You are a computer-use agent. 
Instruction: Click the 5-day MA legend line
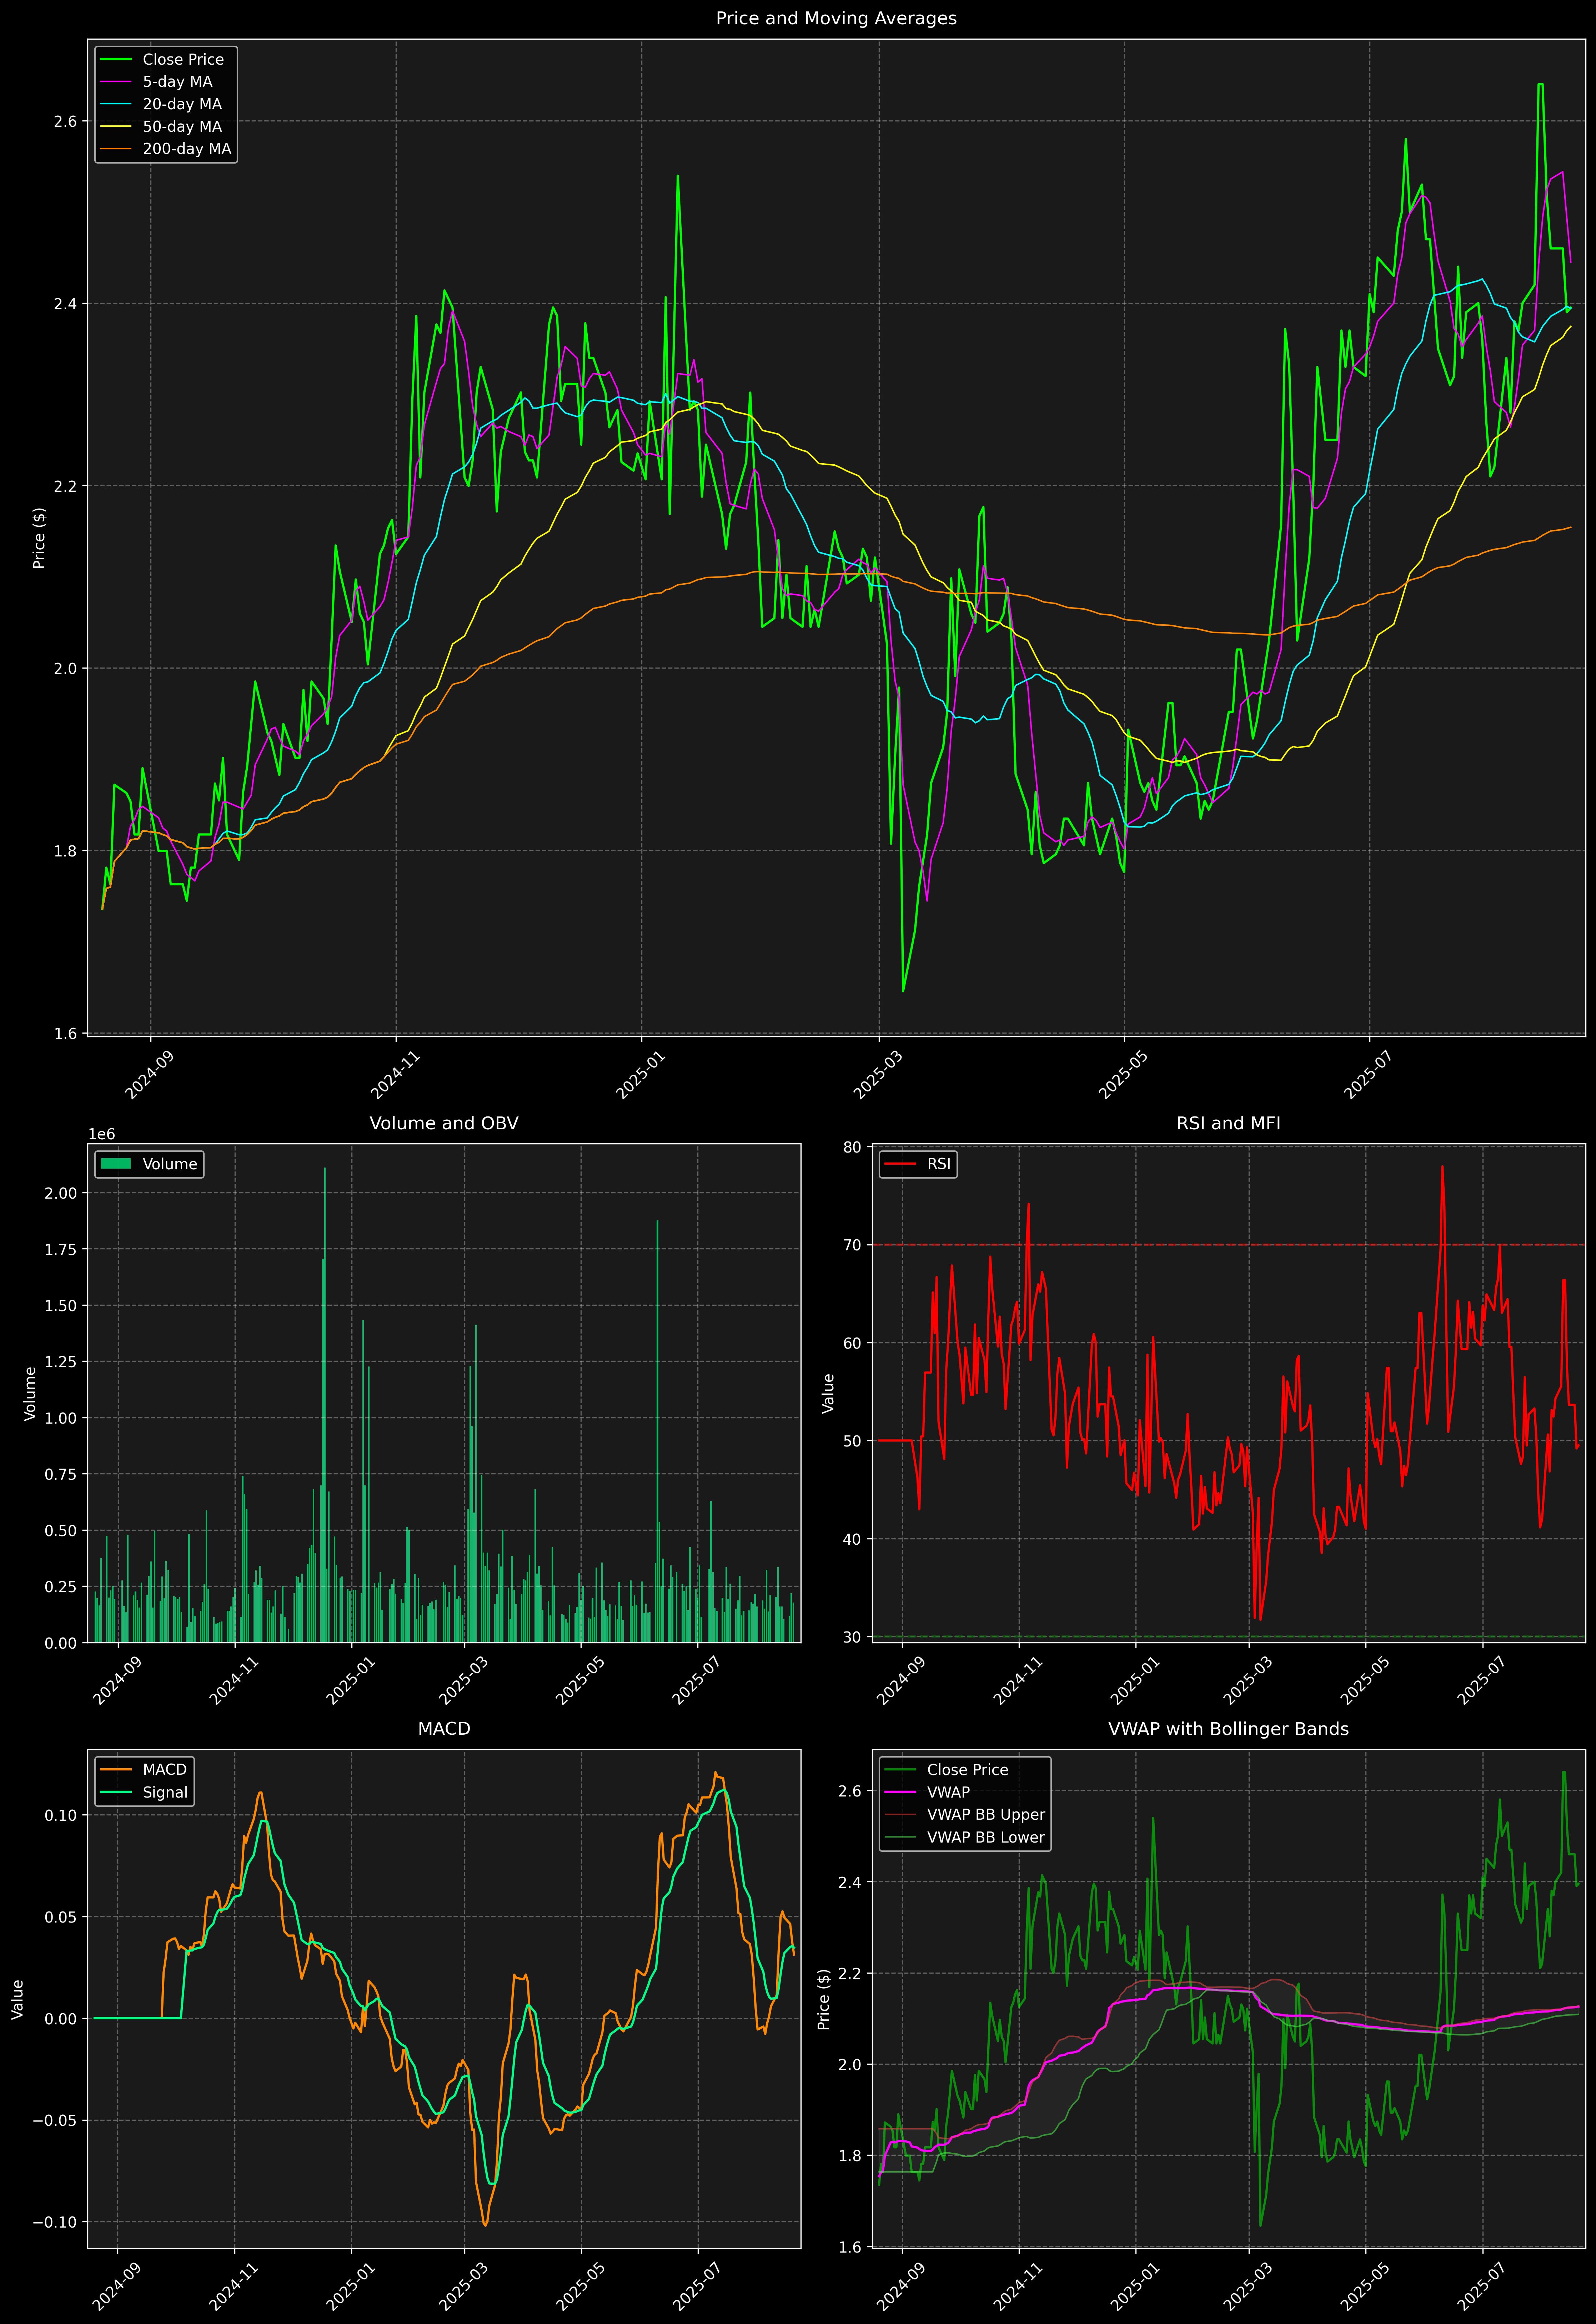point(116,82)
